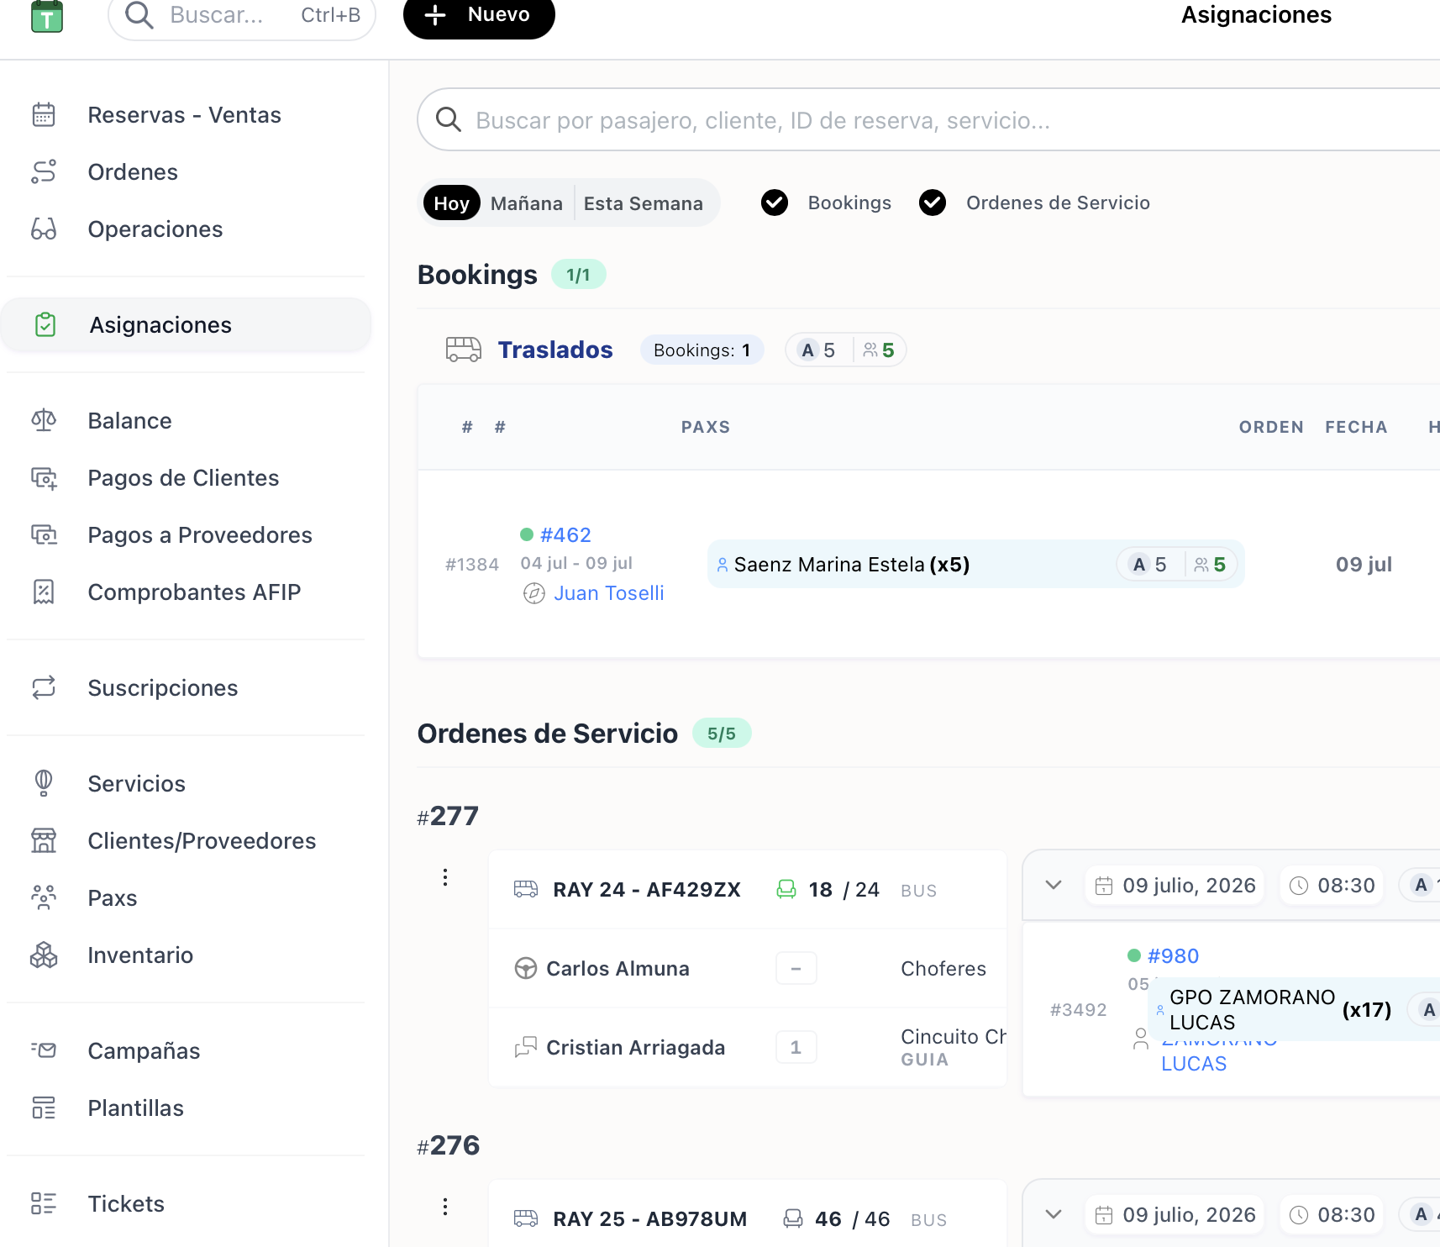
Task: Click the 1/1 Bookings count badge
Action: [x=578, y=275]
